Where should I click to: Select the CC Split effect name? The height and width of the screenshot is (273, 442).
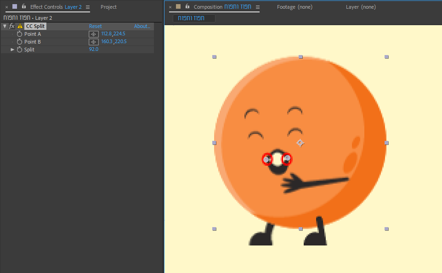(35, 26)
